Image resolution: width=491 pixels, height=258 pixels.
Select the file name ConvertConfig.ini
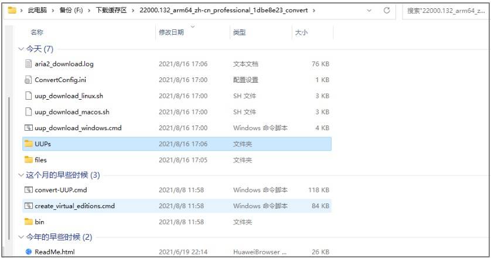[x=60, y=80]
